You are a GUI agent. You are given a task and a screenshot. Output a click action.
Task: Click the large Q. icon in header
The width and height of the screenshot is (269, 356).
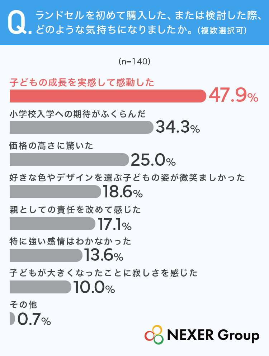[19, 23]
